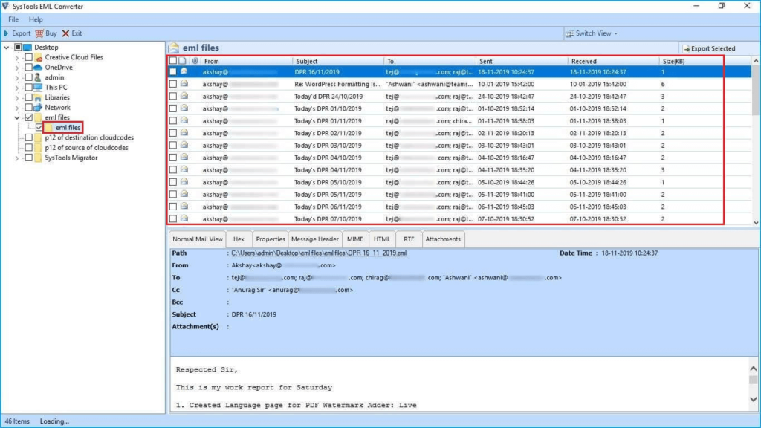761x428 pixels.
Task: Collapse the Desktop tree node
Action: click(x=7, y=47)
